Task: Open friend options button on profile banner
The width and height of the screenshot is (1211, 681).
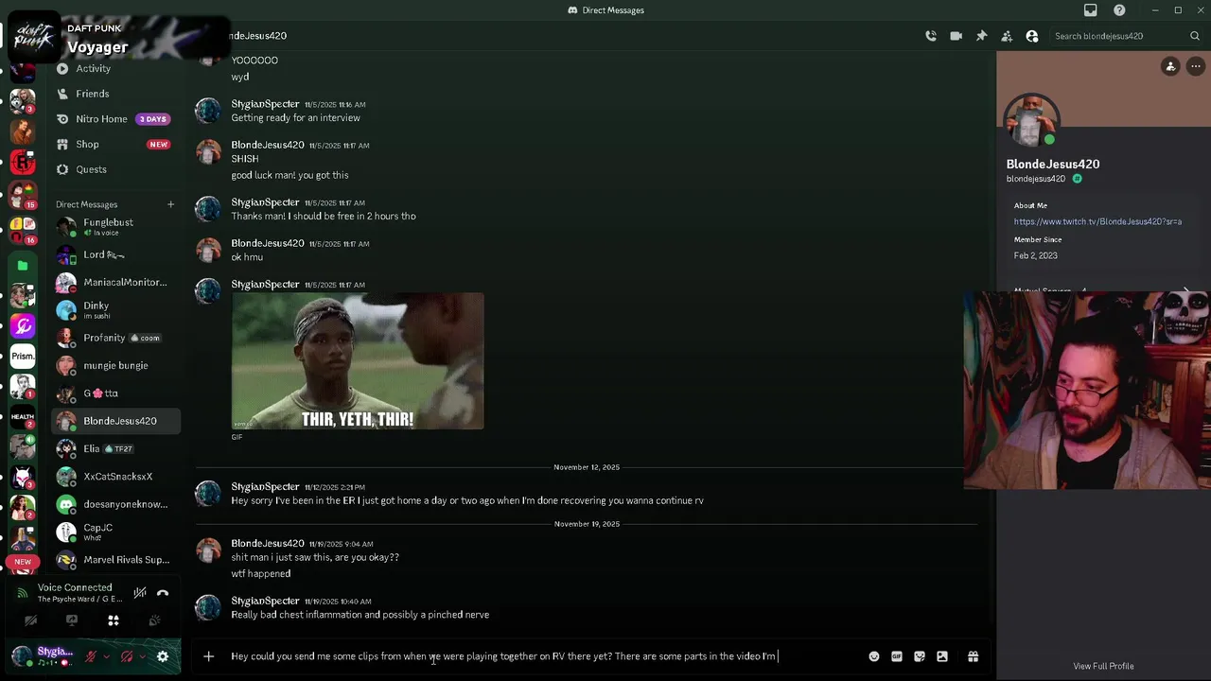Action: [x=1170, y=66]
